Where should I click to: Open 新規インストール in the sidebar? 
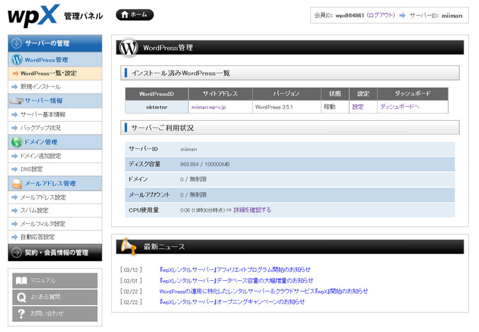(55, 87)
